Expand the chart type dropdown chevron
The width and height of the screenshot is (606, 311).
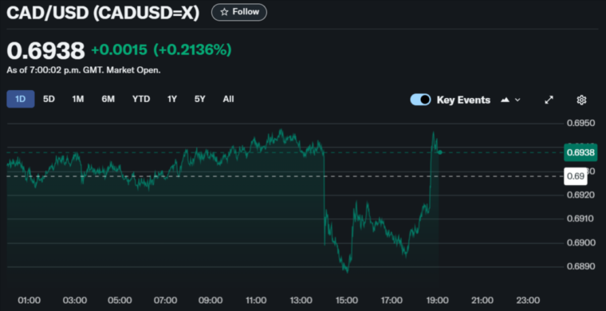click(517, 100)
